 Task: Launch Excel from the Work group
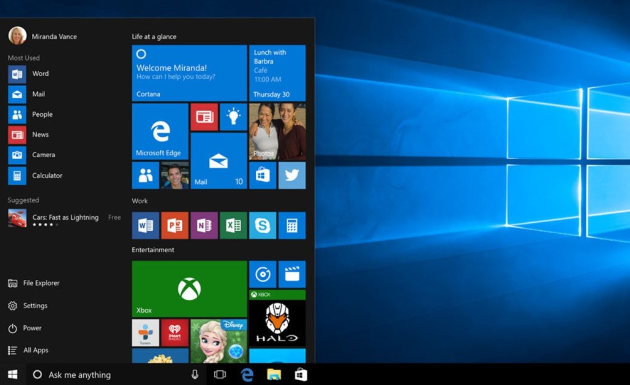pos(233,225)
